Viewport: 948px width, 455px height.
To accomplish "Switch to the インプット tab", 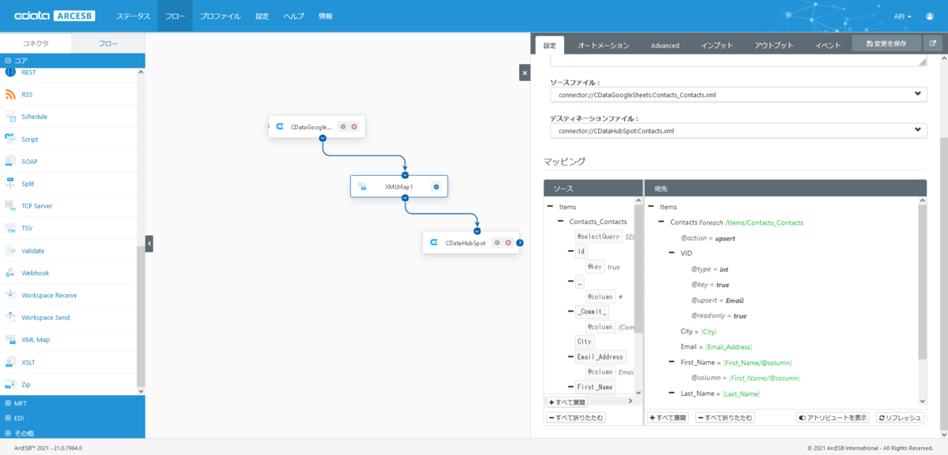I will point(717,45).
